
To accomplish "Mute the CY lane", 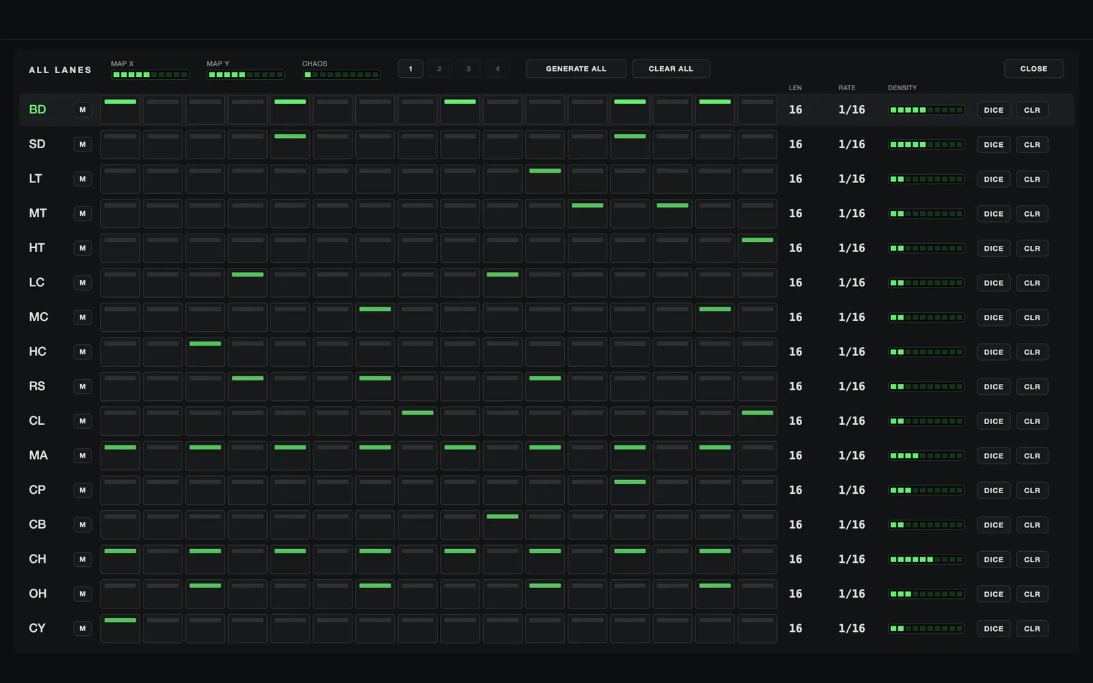I will tap(83, 628).
